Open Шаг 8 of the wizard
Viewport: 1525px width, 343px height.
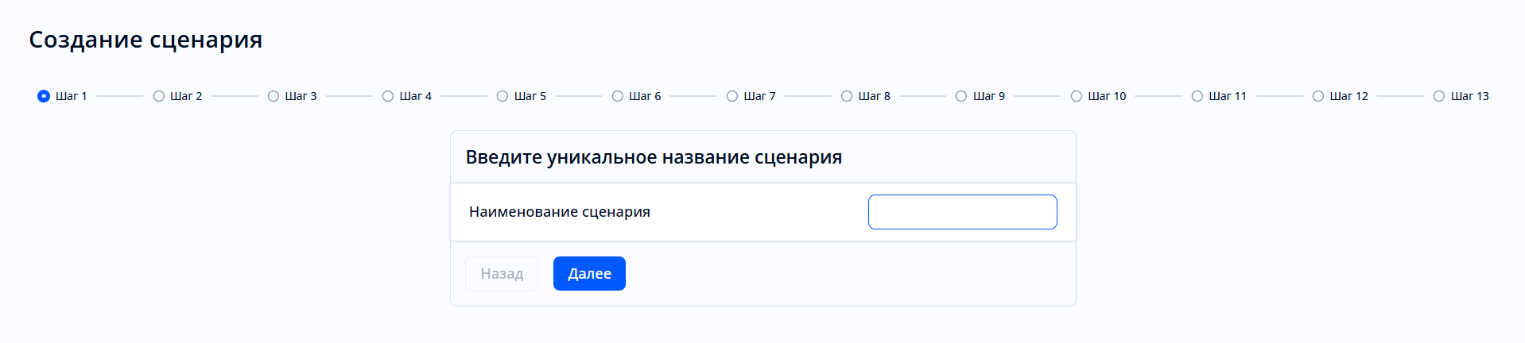[x=847, y=96]
